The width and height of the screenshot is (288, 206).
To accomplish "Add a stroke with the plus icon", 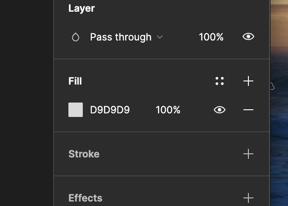I will [x=248, y=154].
